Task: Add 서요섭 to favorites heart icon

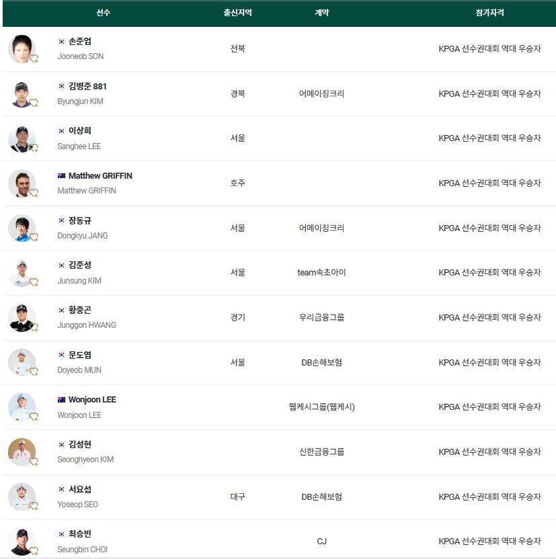Action: coord(34,506)
